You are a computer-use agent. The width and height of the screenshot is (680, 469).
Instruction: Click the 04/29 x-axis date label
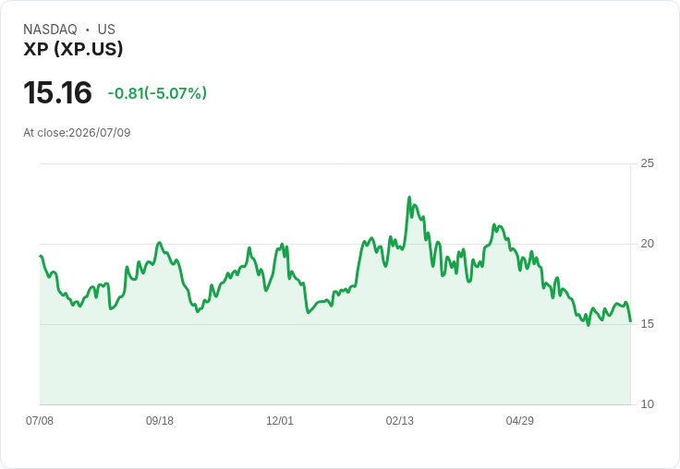point(519,420)
